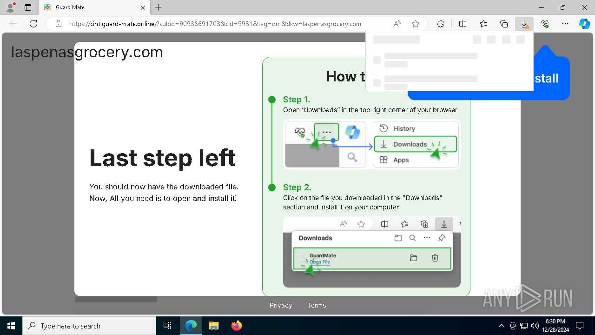Restore down the Edge window
595x335 pixels.
point(563,7)
